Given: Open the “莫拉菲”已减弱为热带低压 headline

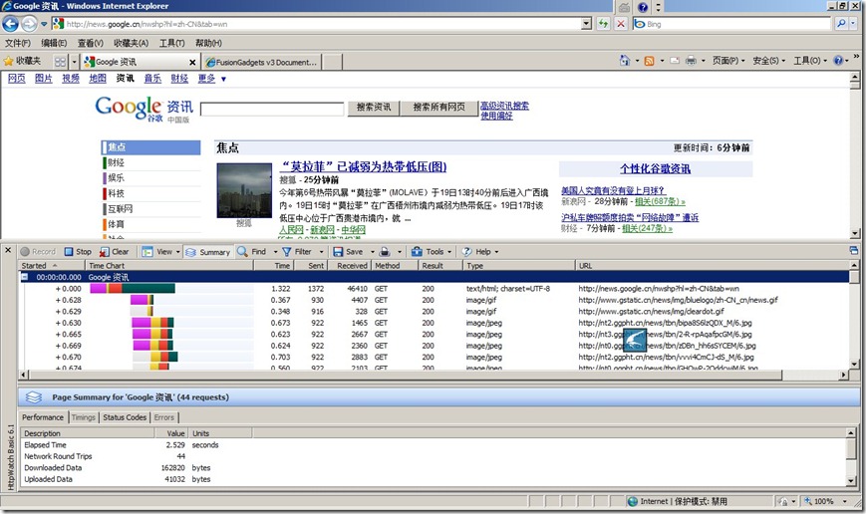Looking at the screenshot, I should tap(364, 166).
